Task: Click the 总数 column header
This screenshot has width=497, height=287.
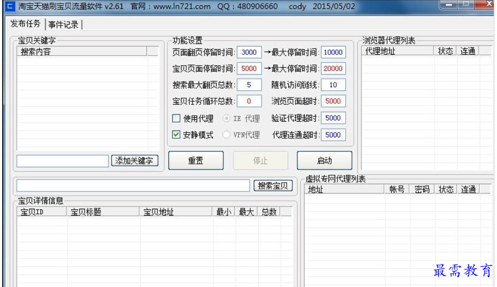Action: tap(269, 212)
